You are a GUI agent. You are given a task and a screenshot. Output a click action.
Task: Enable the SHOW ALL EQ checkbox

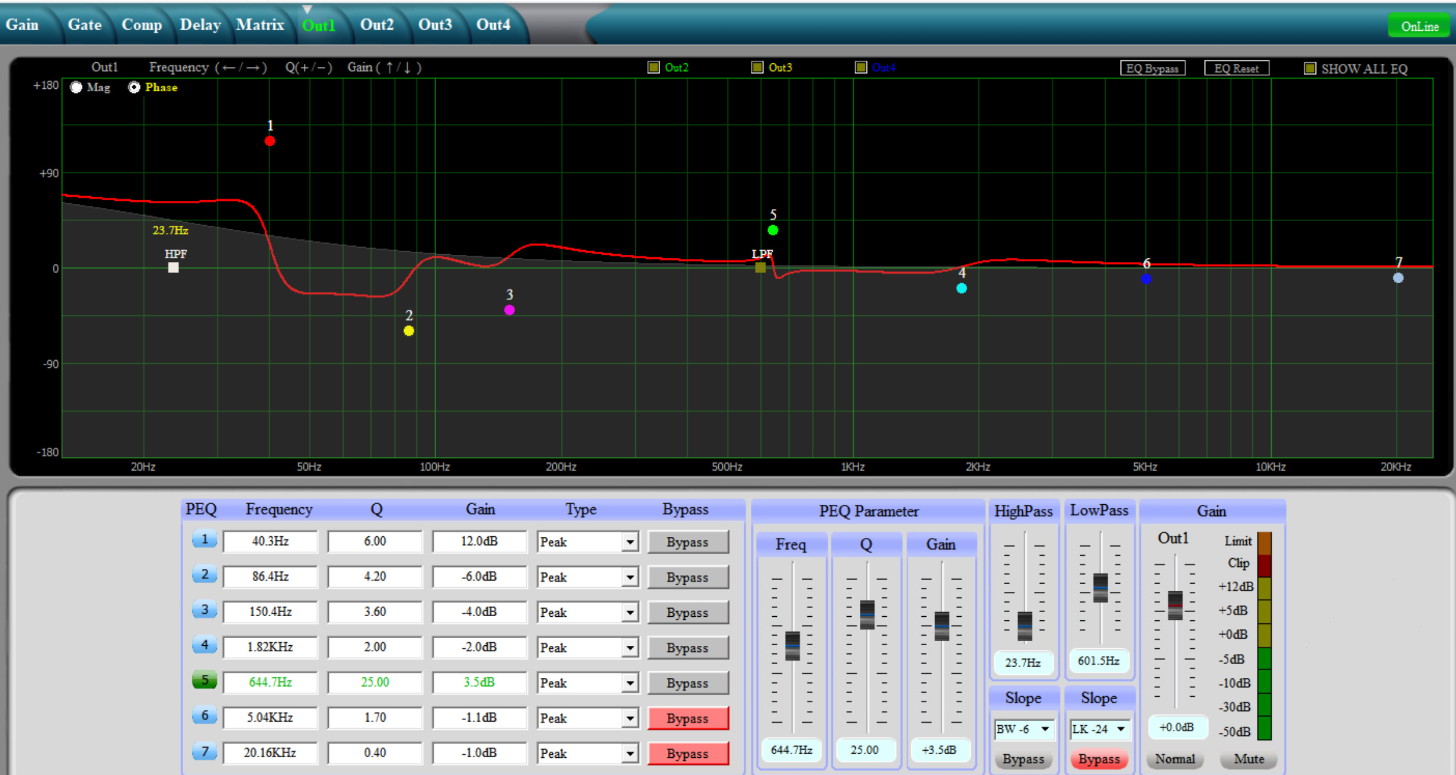click(1310, 69)
